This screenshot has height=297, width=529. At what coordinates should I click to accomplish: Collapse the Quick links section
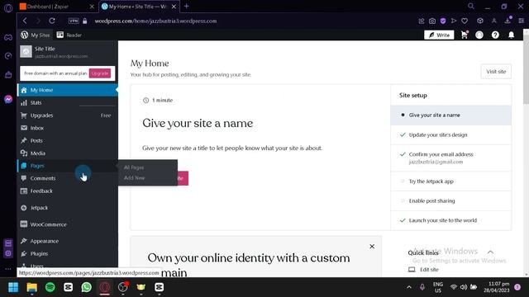[490, 252]
